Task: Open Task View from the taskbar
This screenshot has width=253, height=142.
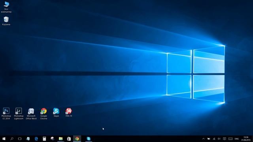Action: pyautogui.click(x=20, y=138)
